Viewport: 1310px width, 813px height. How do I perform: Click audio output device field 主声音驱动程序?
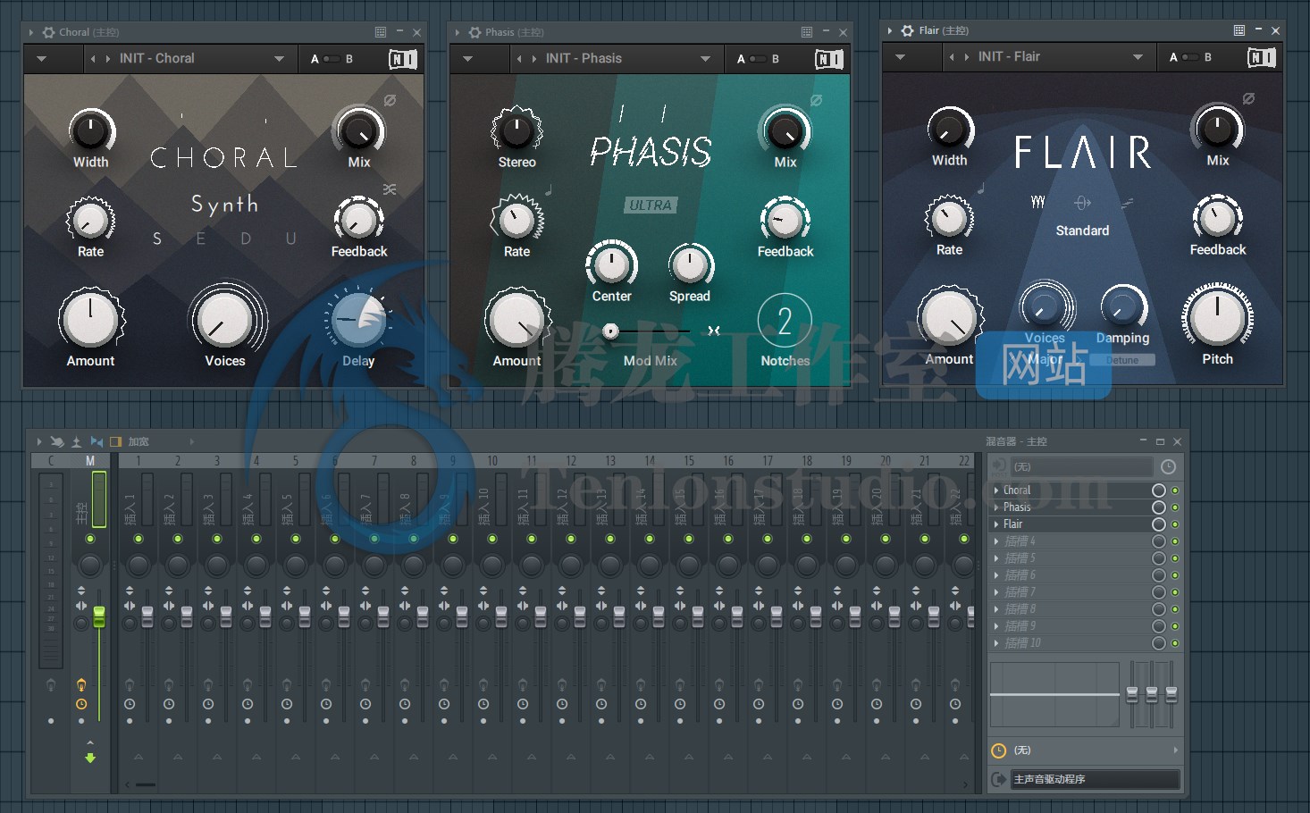click(1095, 780)
